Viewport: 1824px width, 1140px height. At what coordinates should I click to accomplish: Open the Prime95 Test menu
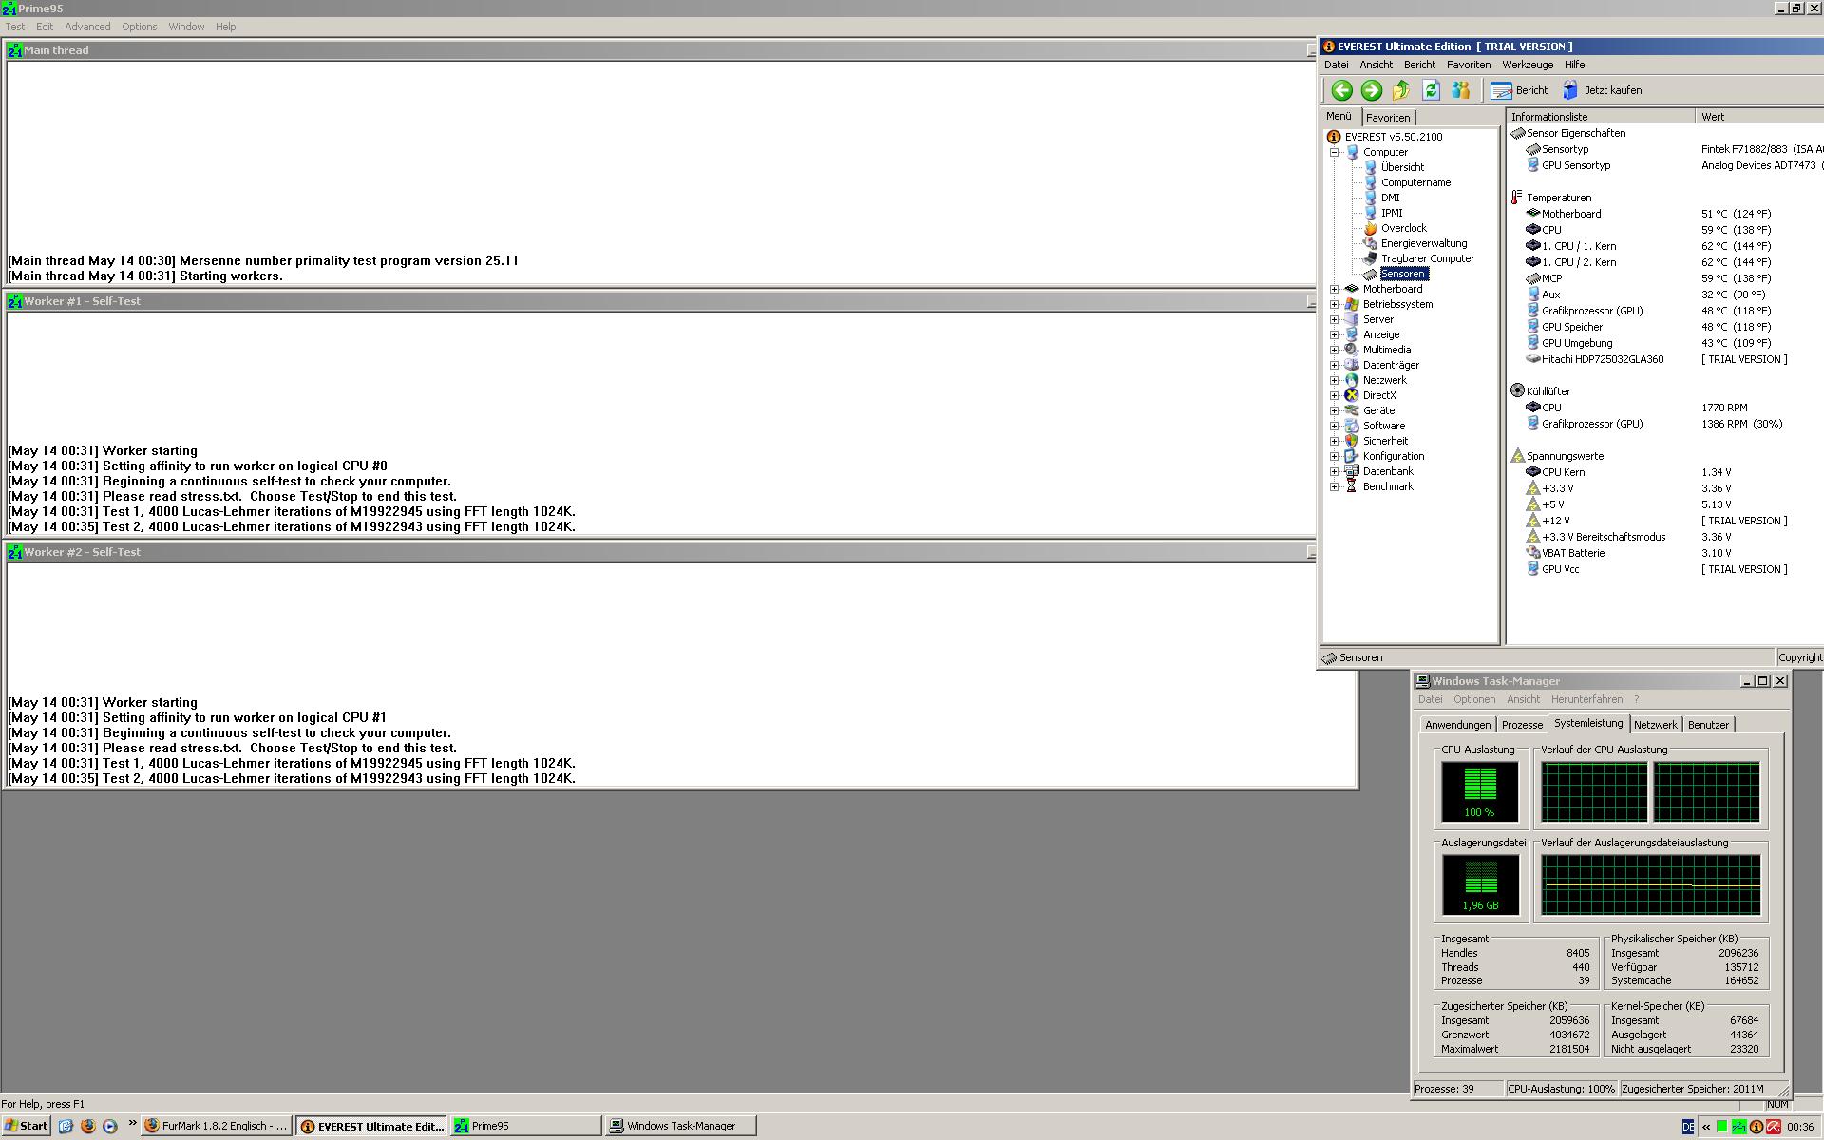[x=15, y=27]
